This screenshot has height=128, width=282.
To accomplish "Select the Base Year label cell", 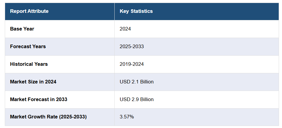I will click(22, 29).
